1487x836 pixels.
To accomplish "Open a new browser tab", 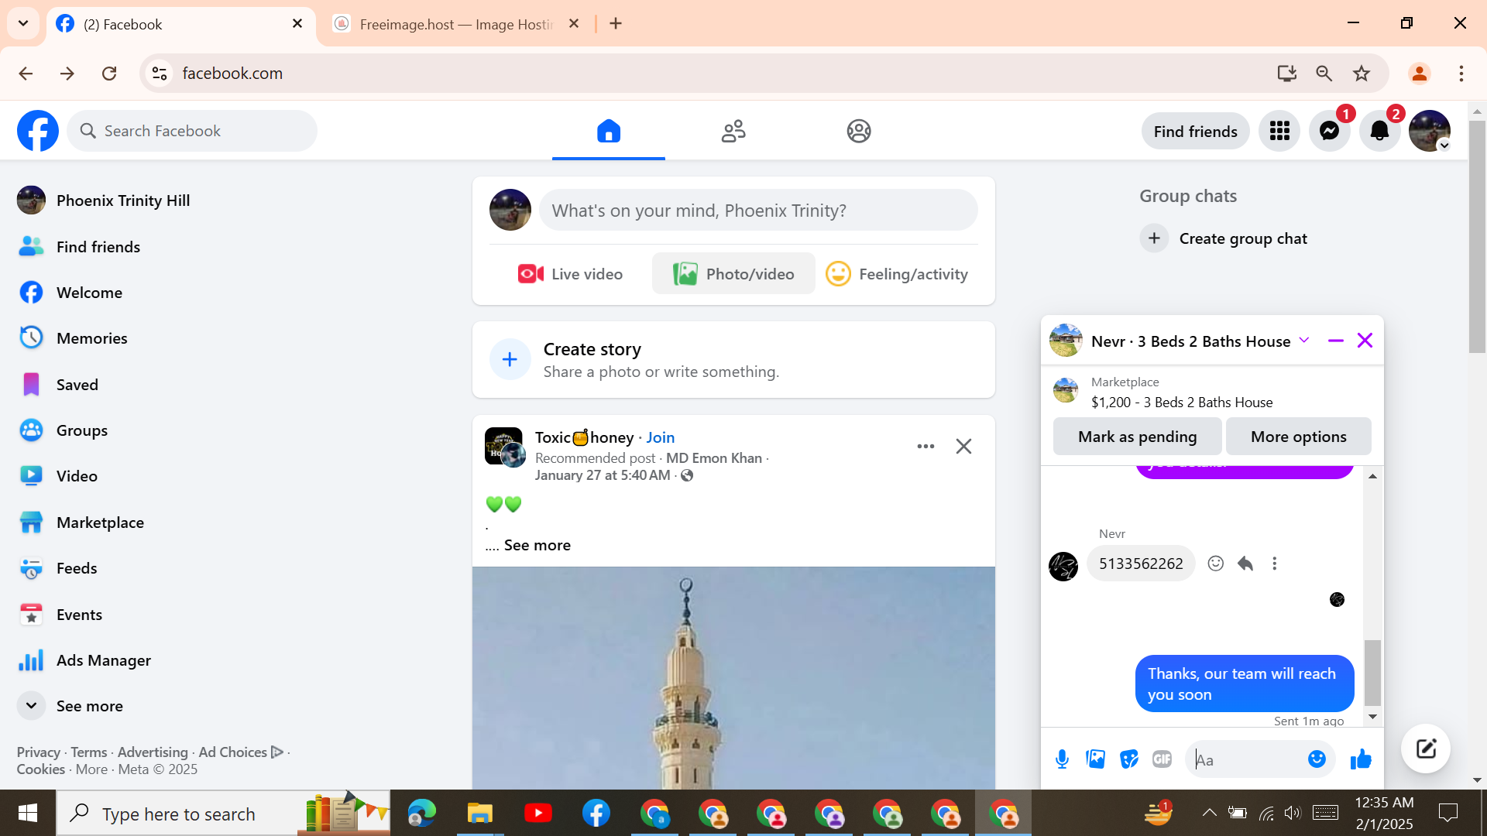I will [x=616, y=24].
